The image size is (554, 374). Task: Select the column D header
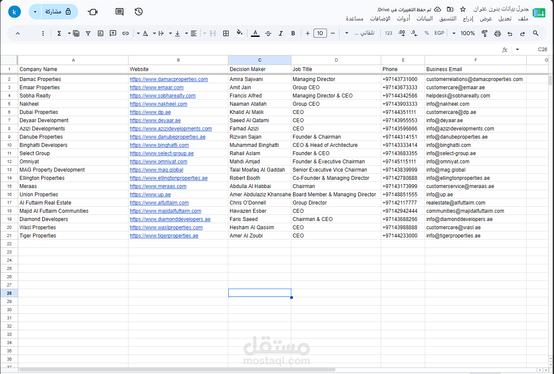click(x=336, y=60)
